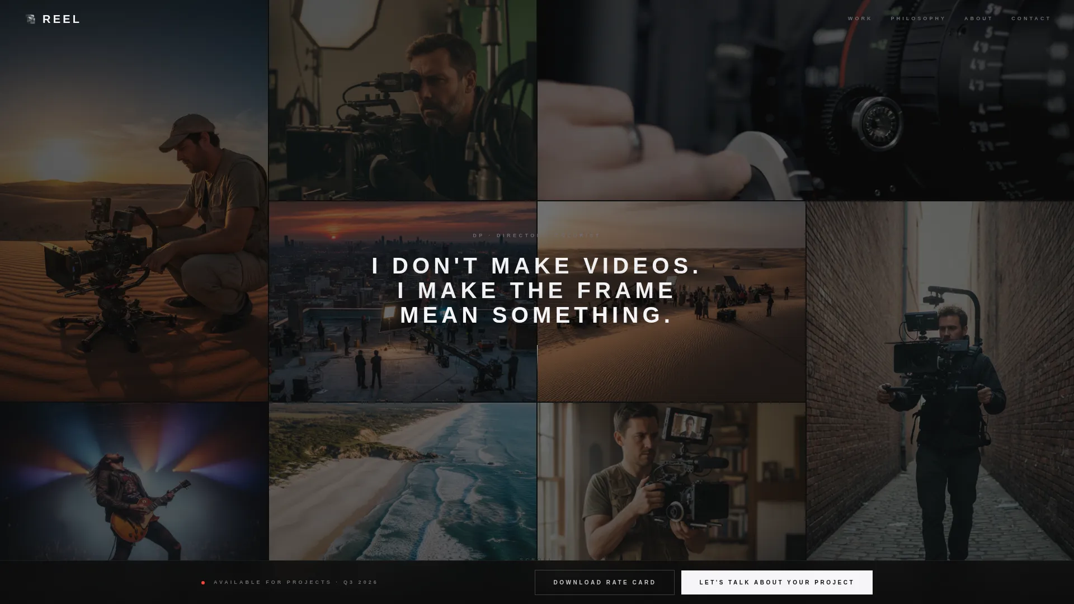This screenshot has height=604, width=1074.
Task: Click 'Available for Projects · Q3 2026' text
Action: (296, 582)
